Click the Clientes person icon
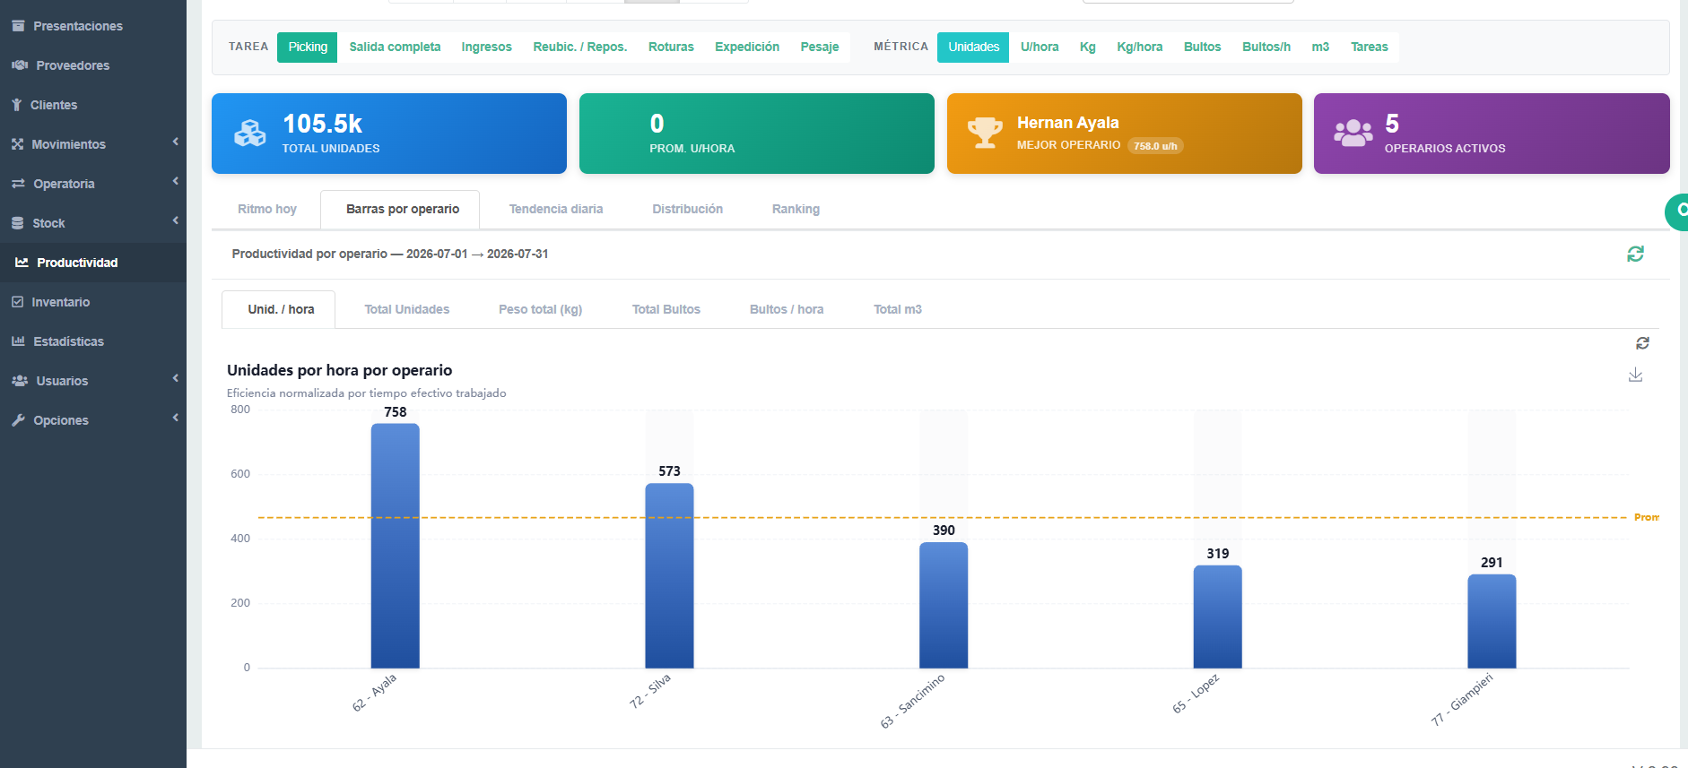This screenshot has height=768, width=1688. pos(17,105)
